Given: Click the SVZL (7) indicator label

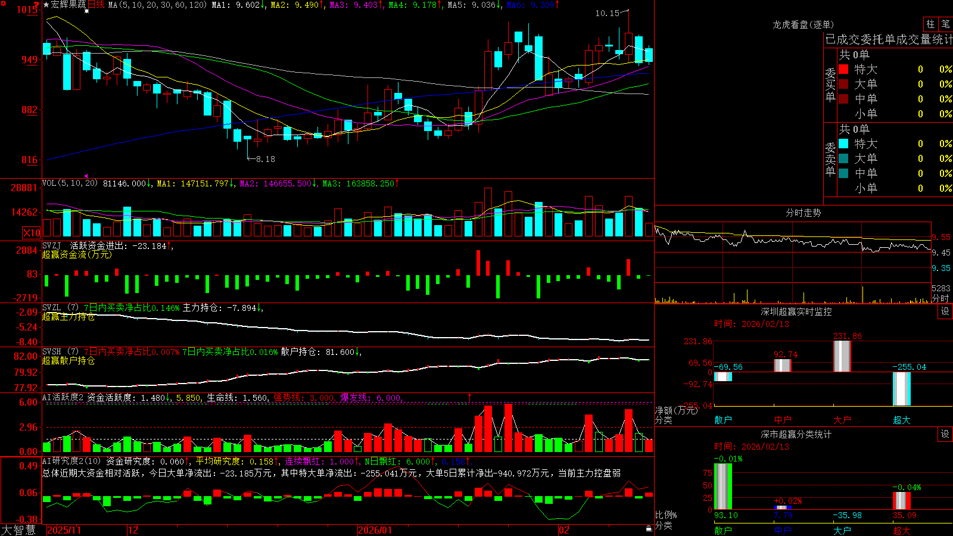Looking at the screenshot, I should pos(60,308).
